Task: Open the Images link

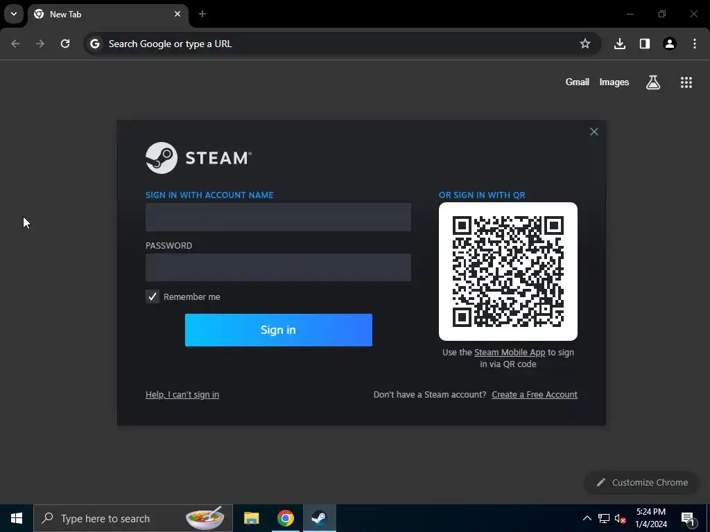Action: pos(614,82)
